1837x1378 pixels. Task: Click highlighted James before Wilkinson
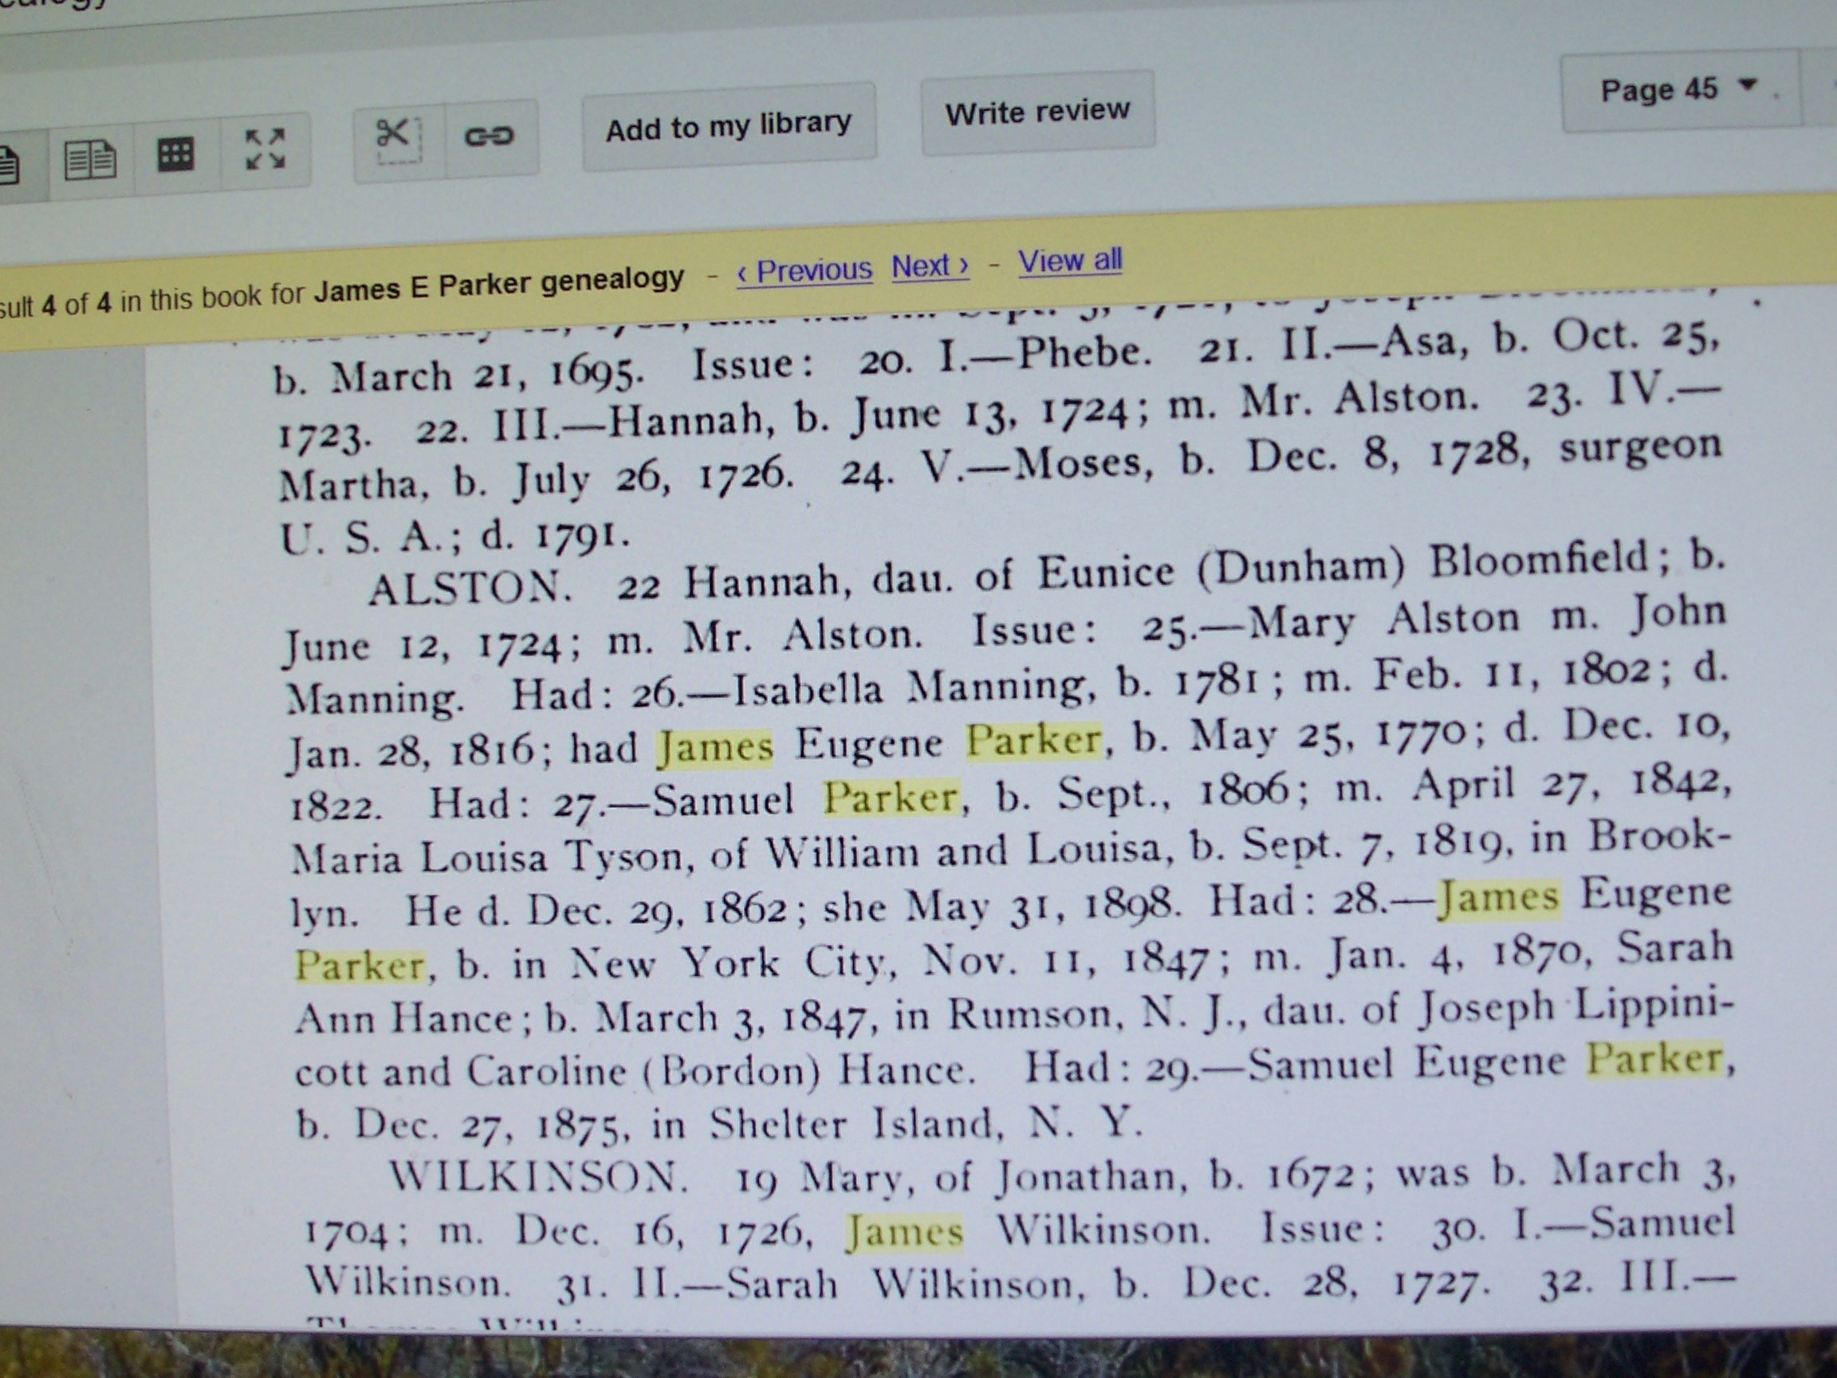pyautogui.click(x=903, y=1232)
